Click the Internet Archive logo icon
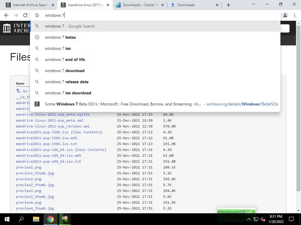 (x=7, y=28)
